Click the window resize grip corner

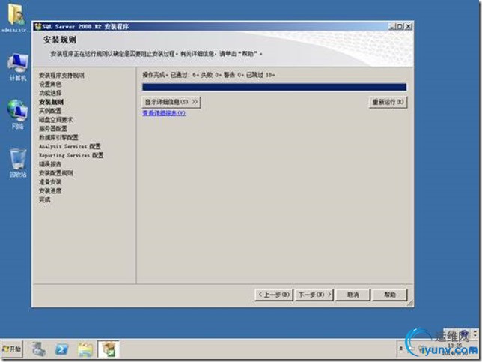pos(410,304)
